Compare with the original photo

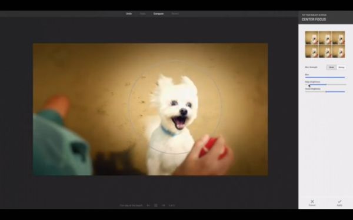(158, 14)
